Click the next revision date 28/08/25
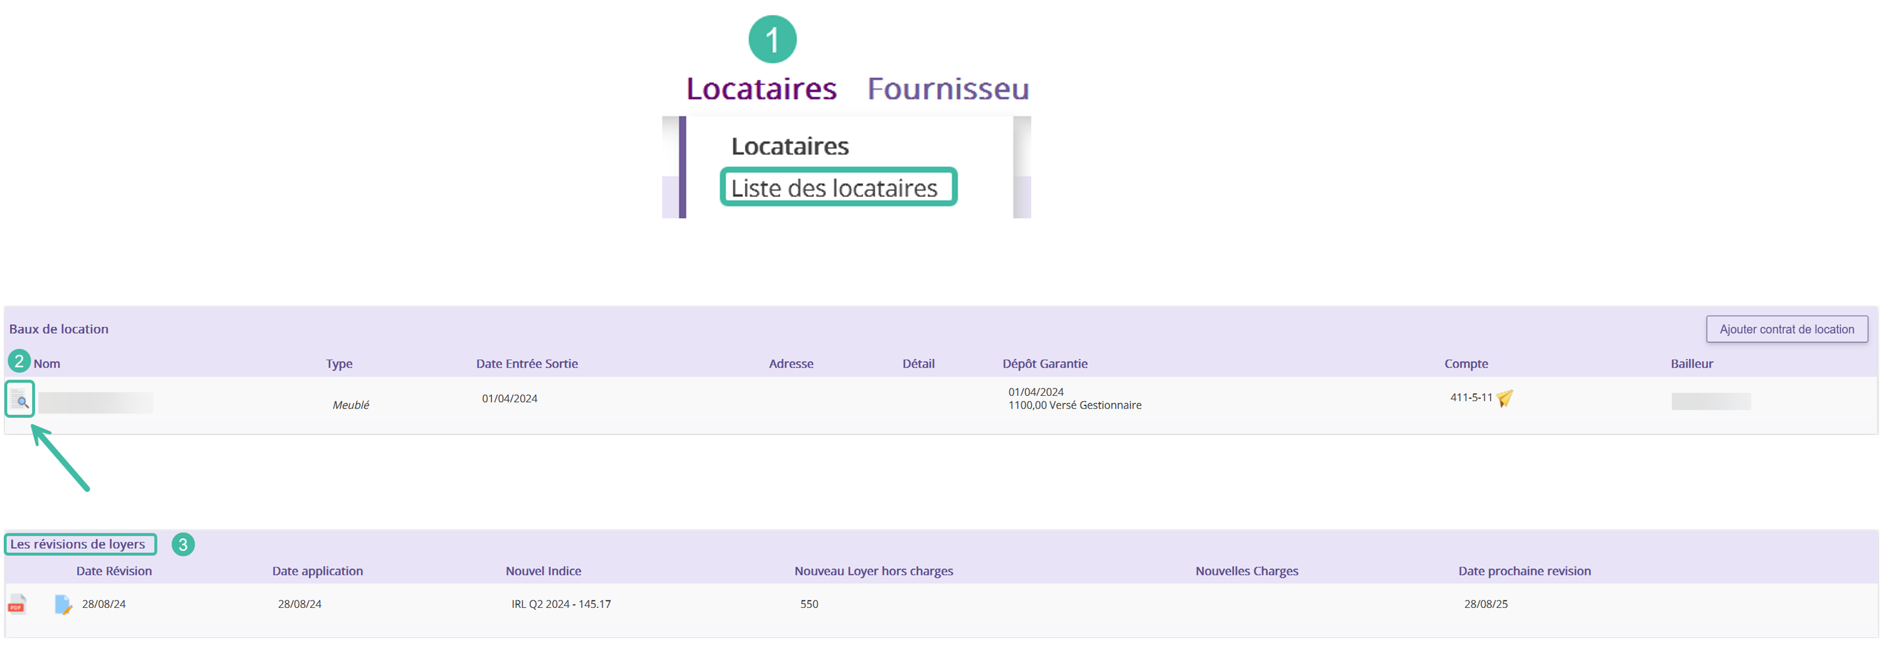The image size is (1883, 645). click(x=1485, y=604)
